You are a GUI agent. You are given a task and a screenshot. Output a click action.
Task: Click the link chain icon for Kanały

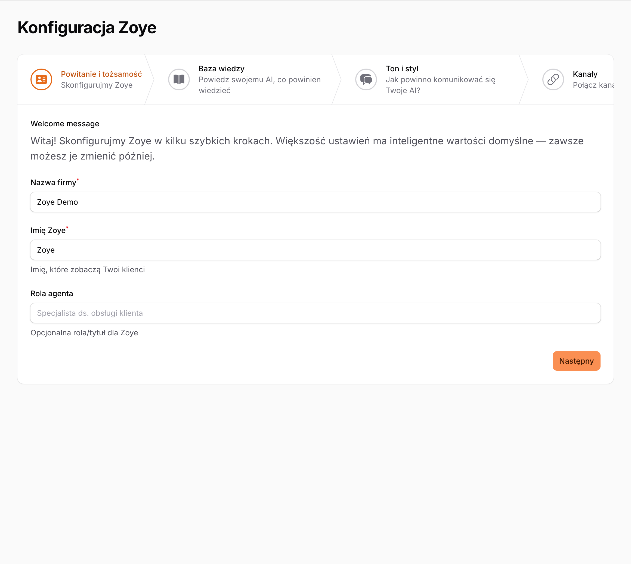point(553,80)
